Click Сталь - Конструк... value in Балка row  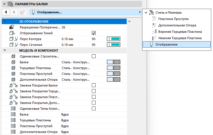pyautogui.click(x=76, y=62)
